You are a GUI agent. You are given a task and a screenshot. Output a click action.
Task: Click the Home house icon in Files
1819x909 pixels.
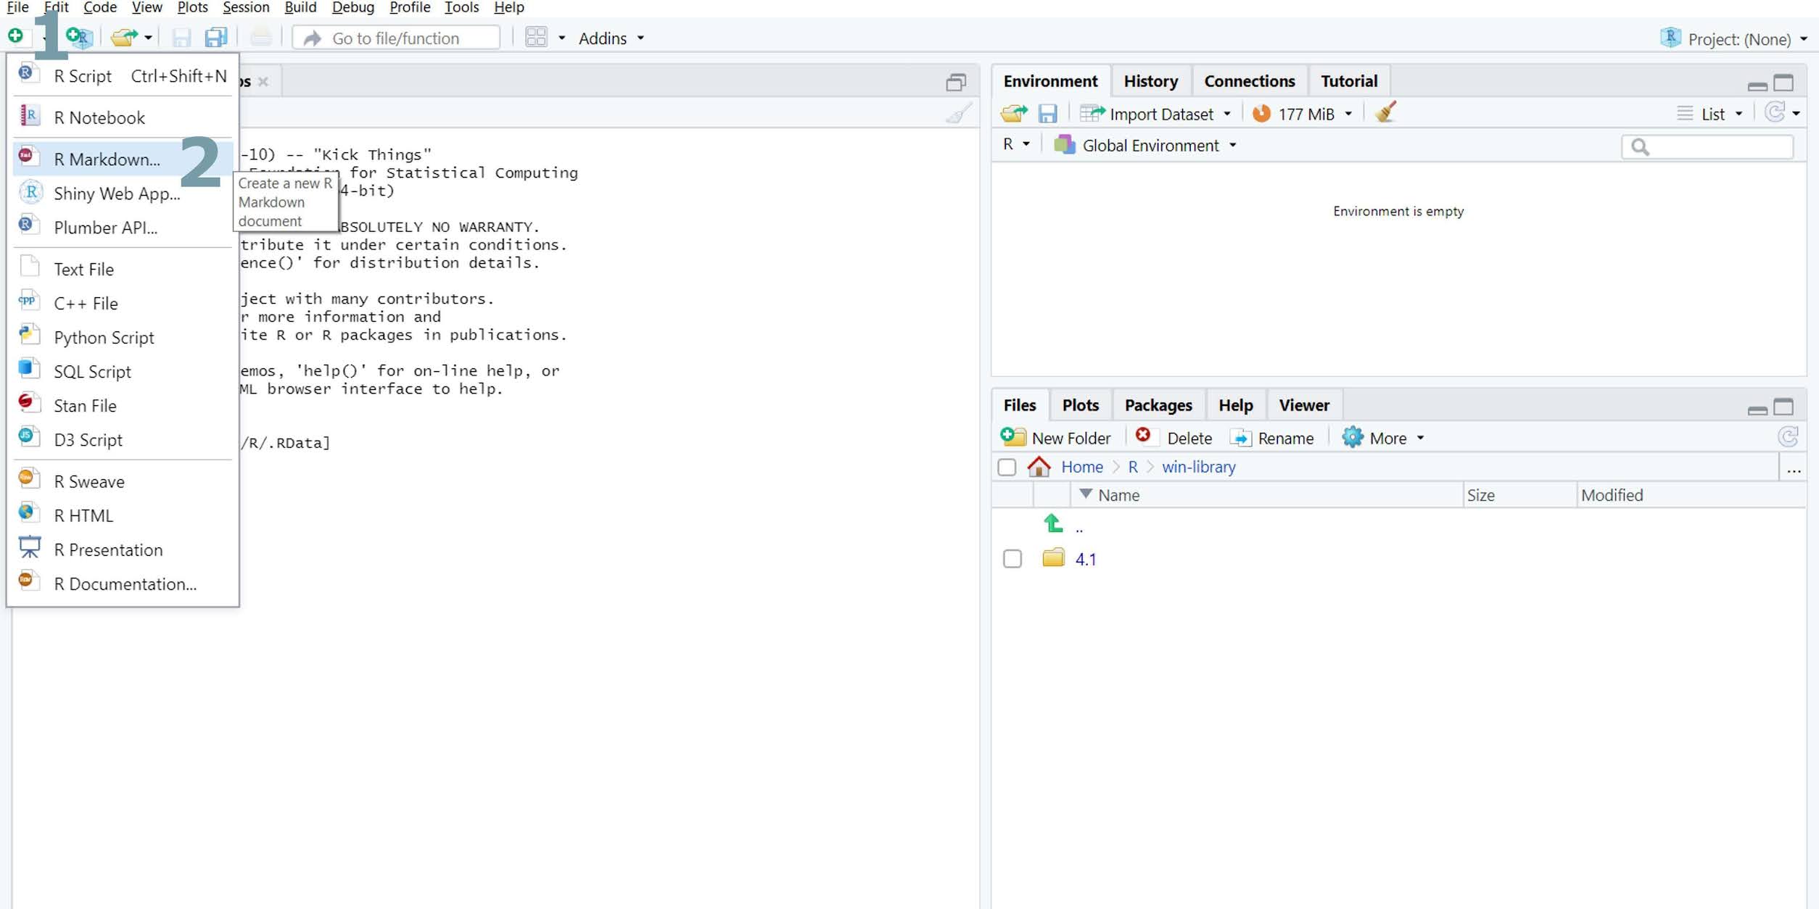pos(1039,466)
